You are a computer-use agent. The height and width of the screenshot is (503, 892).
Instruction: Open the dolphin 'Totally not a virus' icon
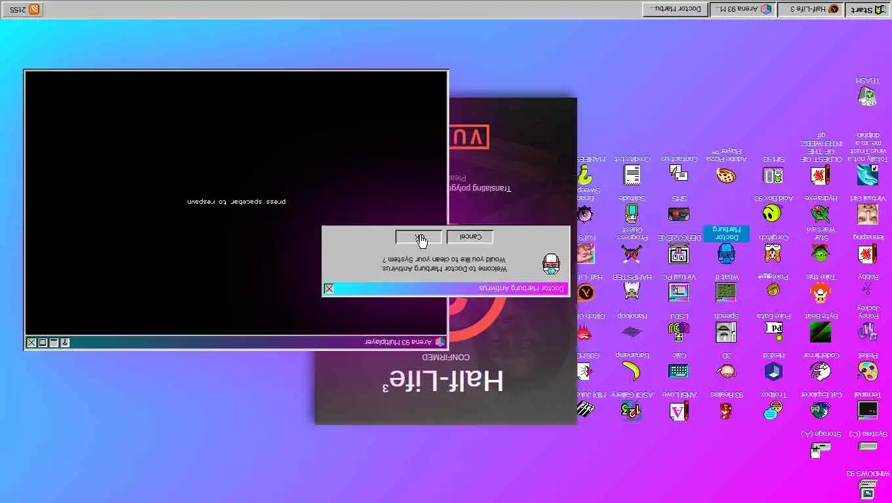click(868, 175)
